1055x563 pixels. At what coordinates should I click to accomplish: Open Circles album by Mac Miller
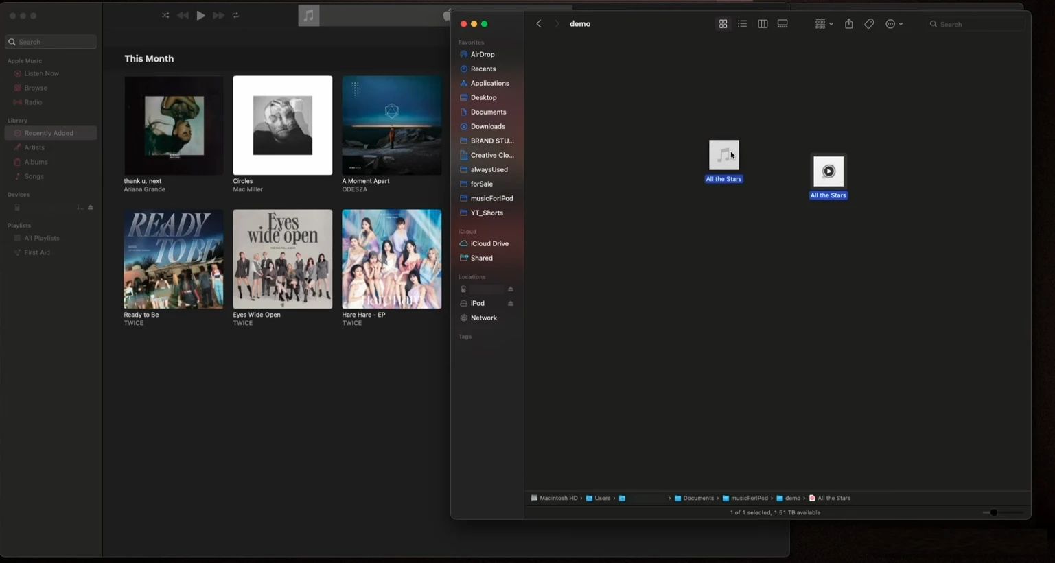(283, 125)
